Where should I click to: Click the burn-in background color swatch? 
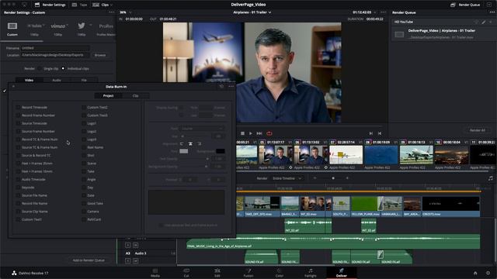click(x=221, y=151)
